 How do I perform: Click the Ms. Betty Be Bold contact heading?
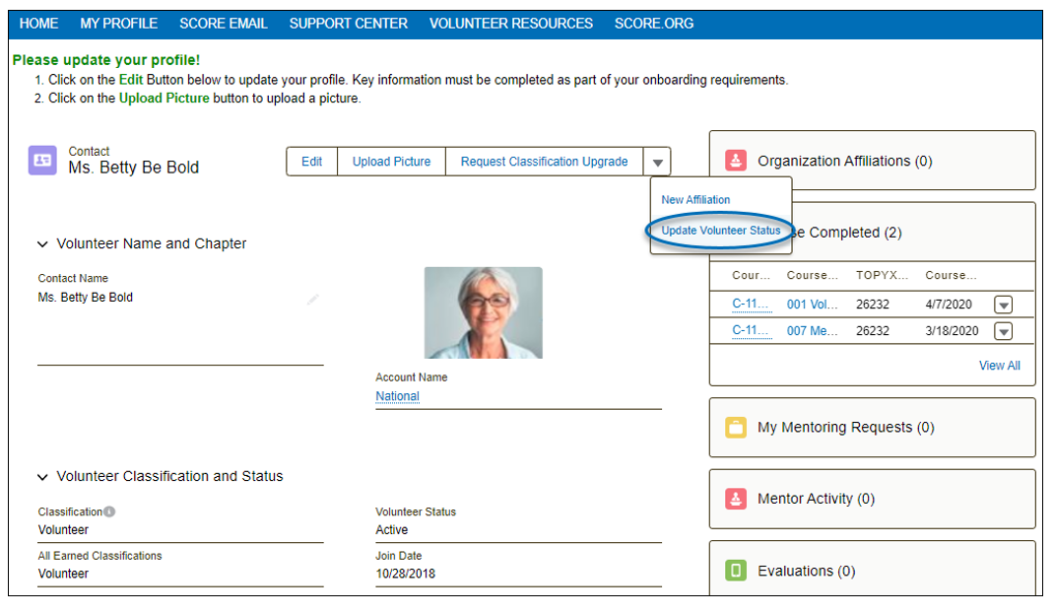click(x=134, y=169)
